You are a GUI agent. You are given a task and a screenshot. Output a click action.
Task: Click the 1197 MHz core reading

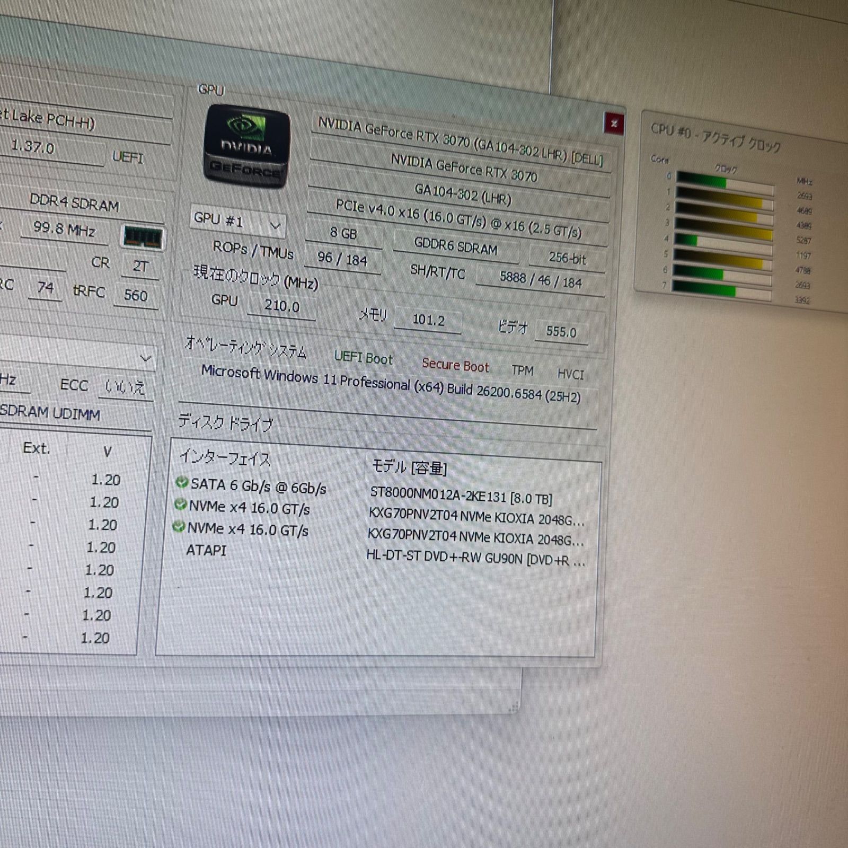tap(803, 255)
